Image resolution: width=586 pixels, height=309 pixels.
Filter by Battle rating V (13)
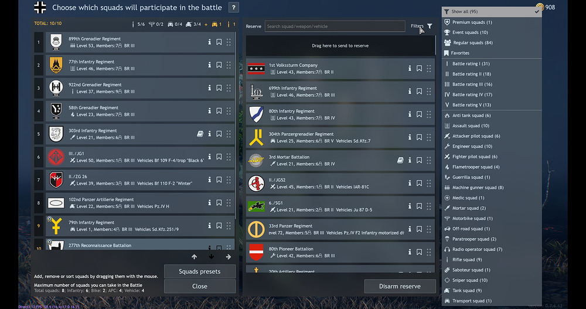click(x=492, y=105)
